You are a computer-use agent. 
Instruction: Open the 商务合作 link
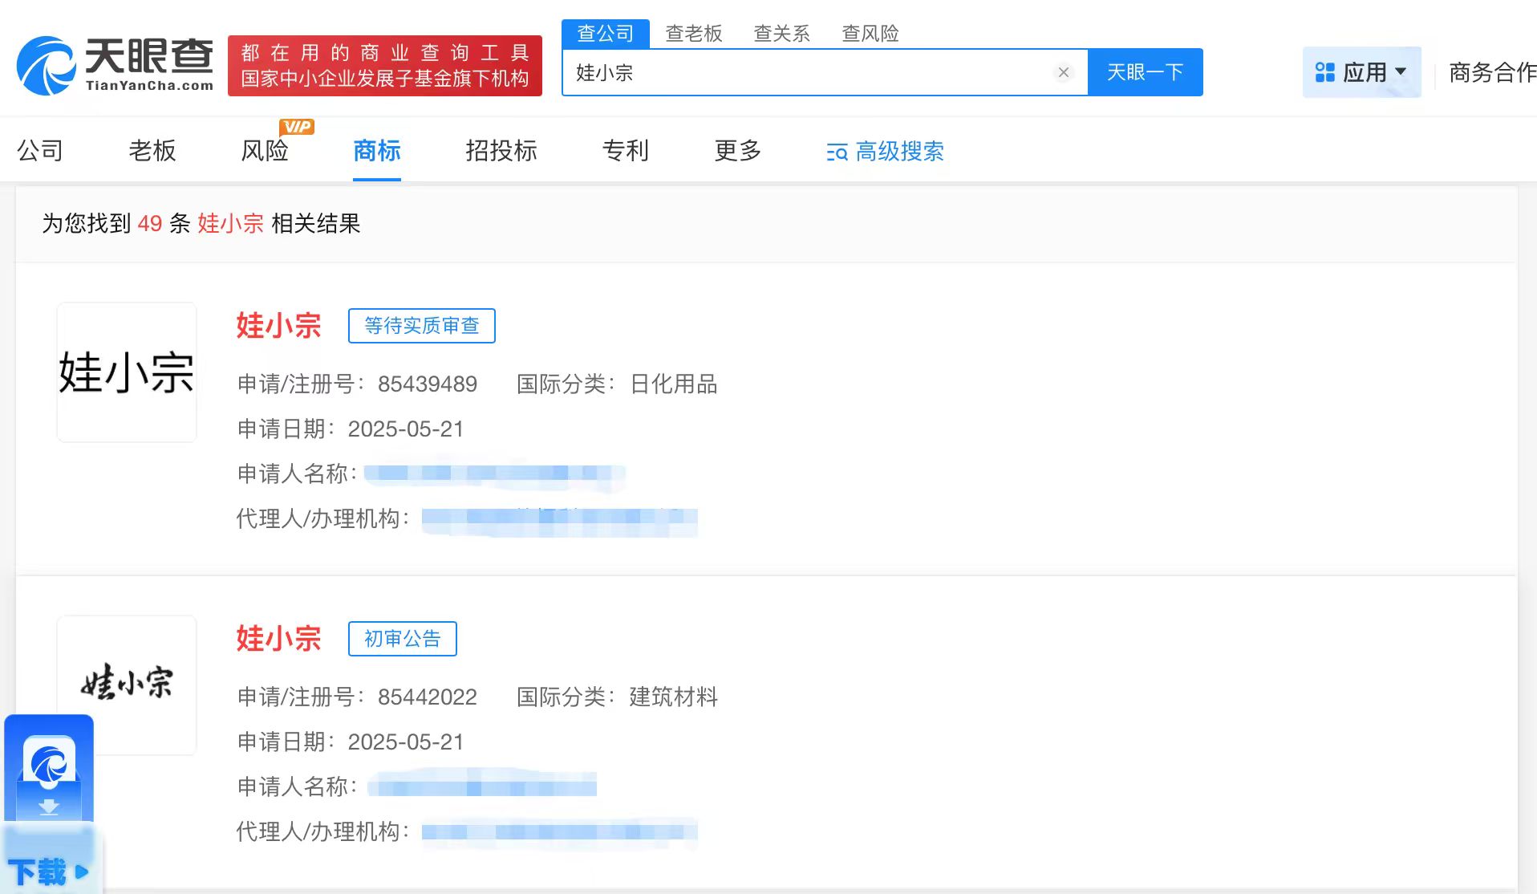click(x=1491, y=72)
